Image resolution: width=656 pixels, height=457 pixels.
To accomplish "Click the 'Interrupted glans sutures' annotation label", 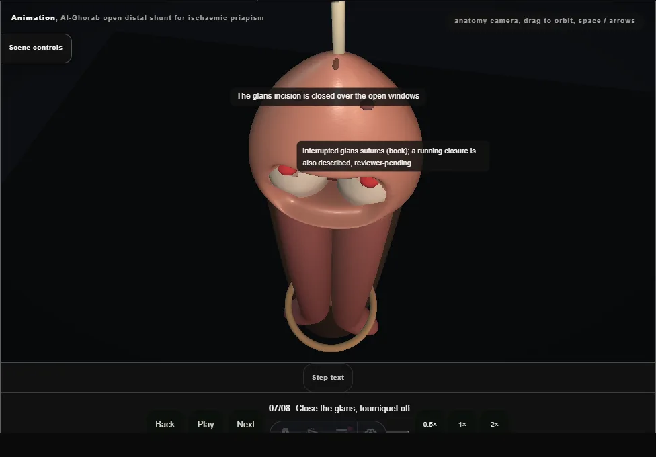I will 393,157.
